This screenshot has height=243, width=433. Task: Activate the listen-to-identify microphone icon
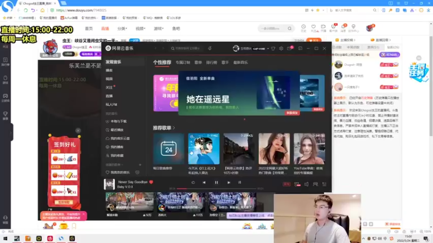[x=210, y=48]
